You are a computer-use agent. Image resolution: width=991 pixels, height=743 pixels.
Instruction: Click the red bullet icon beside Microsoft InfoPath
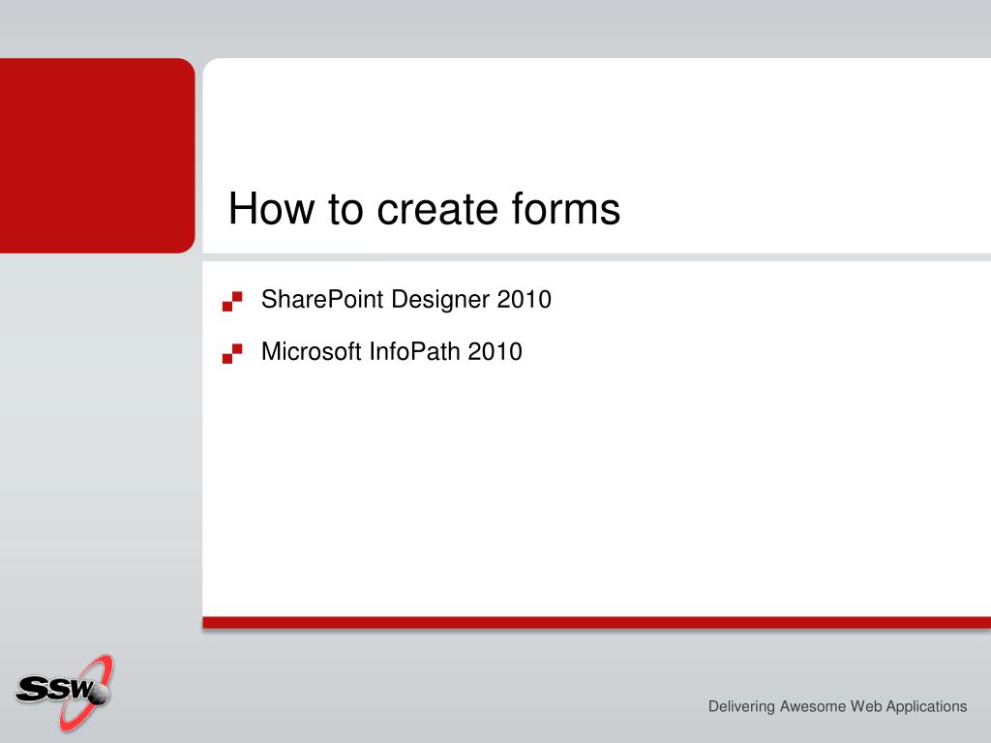coord(232,354)
